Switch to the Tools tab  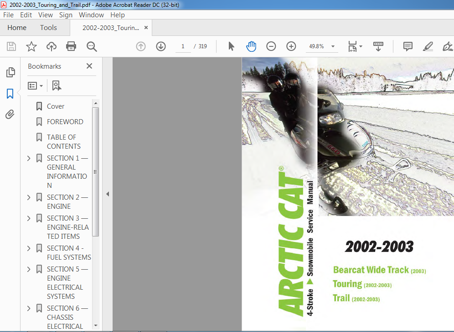(48, 27)
